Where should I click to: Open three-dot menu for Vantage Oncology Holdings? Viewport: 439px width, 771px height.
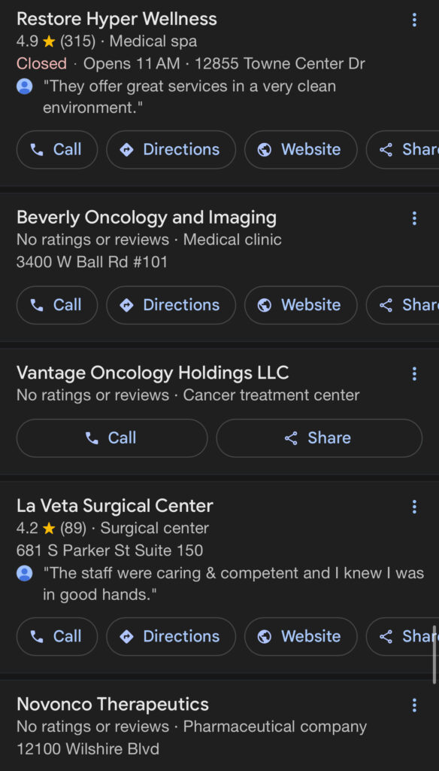click(414, 373)
